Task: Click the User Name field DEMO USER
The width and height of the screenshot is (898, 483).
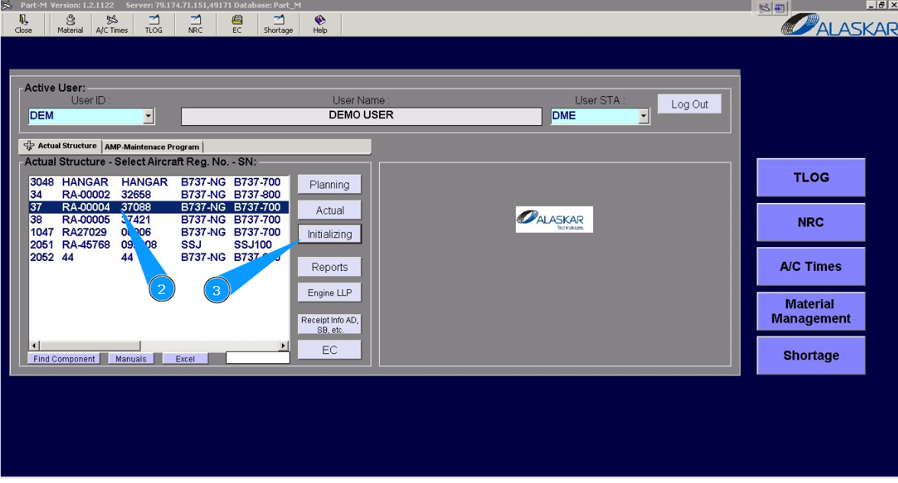Action: [361, 116]
